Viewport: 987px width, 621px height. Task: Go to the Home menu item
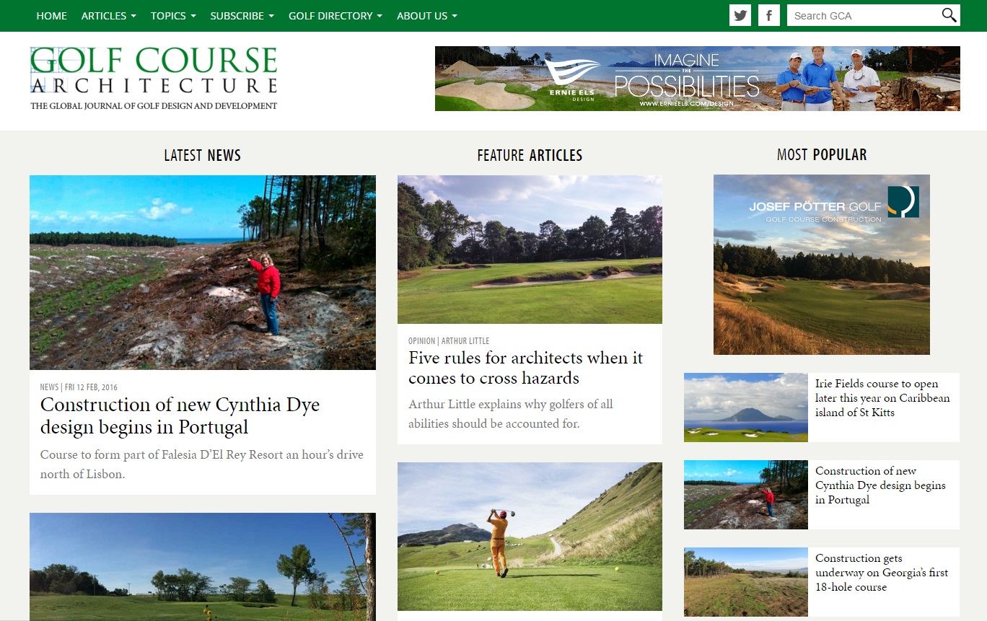tap(51, 16)
